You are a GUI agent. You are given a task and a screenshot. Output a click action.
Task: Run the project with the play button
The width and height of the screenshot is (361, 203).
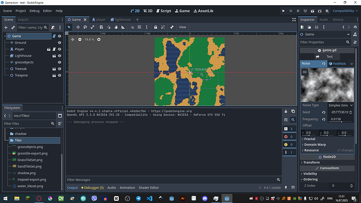pyautogui.click(x=284, y=11)
